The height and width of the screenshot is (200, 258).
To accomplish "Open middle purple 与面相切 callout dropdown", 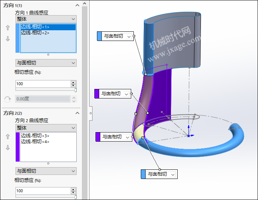I will 126,94.
